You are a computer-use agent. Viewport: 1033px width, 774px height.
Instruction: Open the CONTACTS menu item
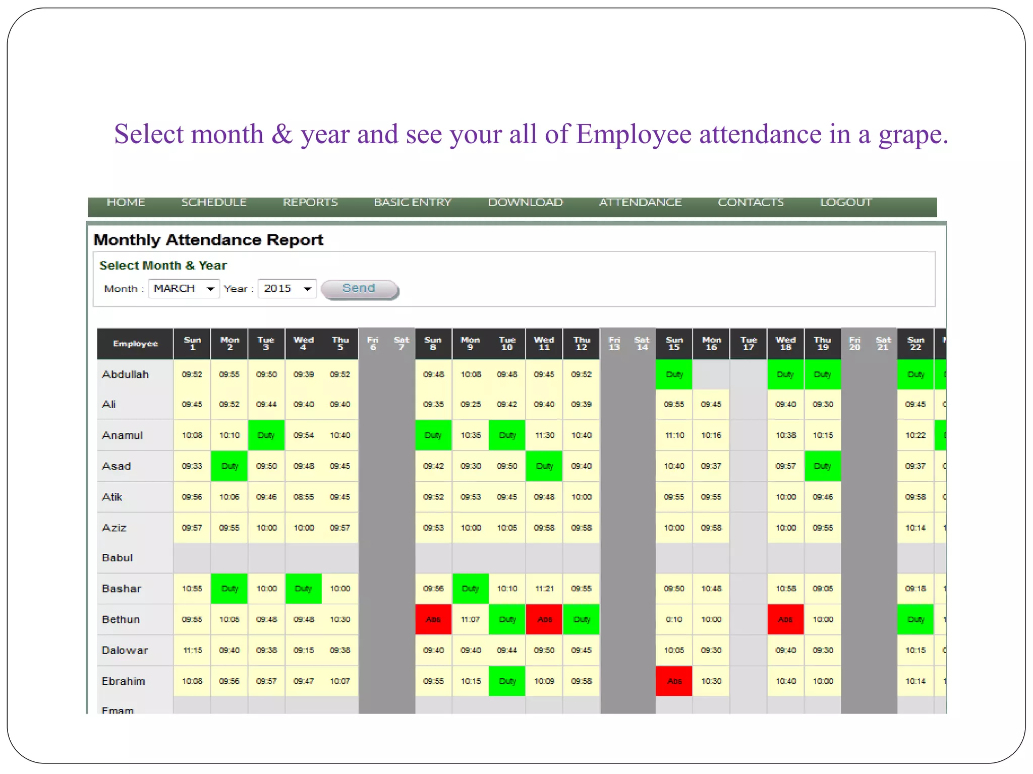coord(751,203)
